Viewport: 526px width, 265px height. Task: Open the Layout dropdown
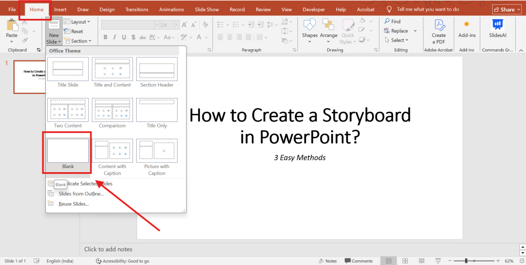pos(77,22)
